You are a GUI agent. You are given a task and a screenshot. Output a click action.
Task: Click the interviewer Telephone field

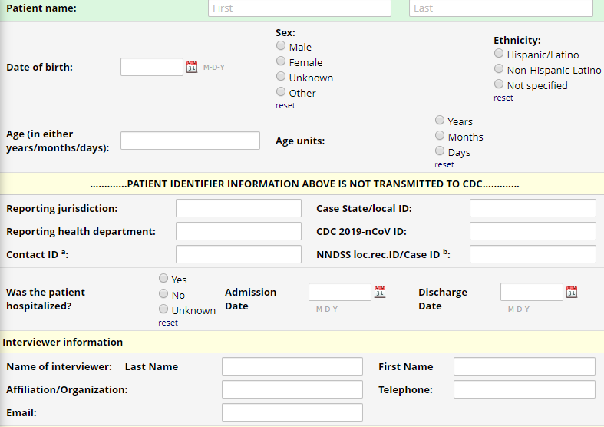[524, 389]
